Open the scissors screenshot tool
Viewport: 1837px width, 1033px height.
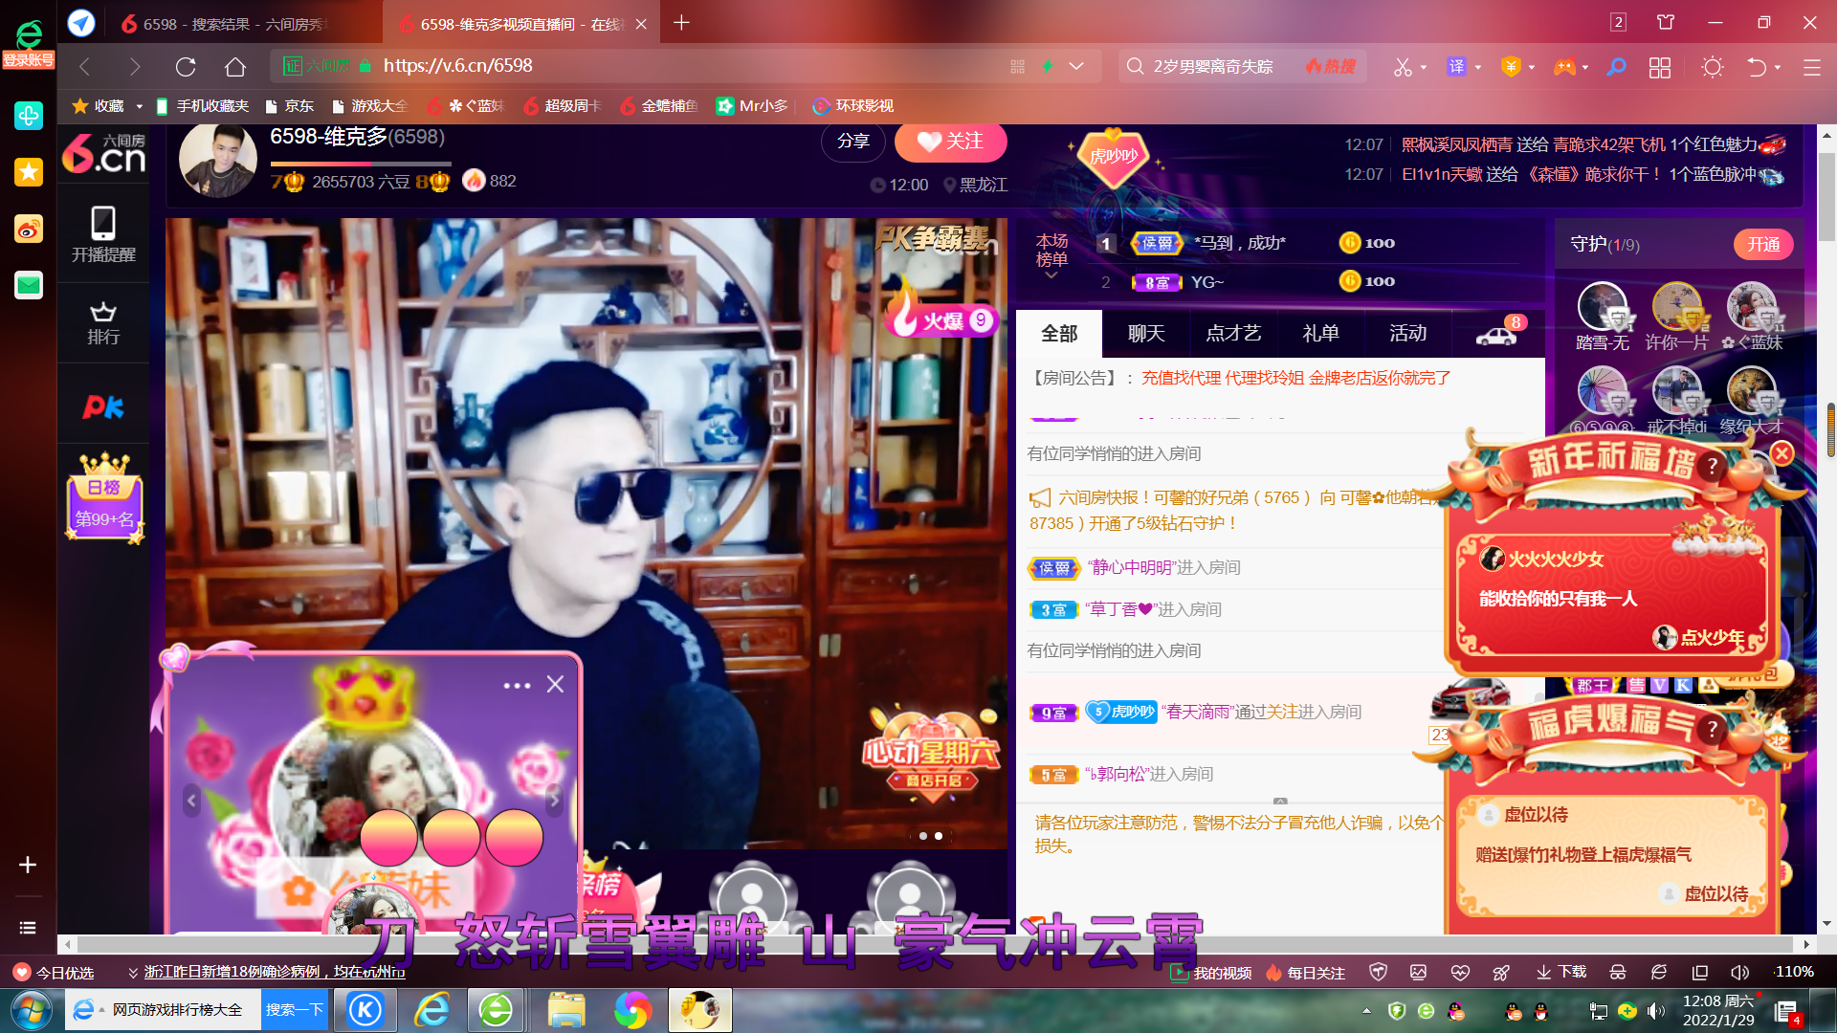[1403, 67]
